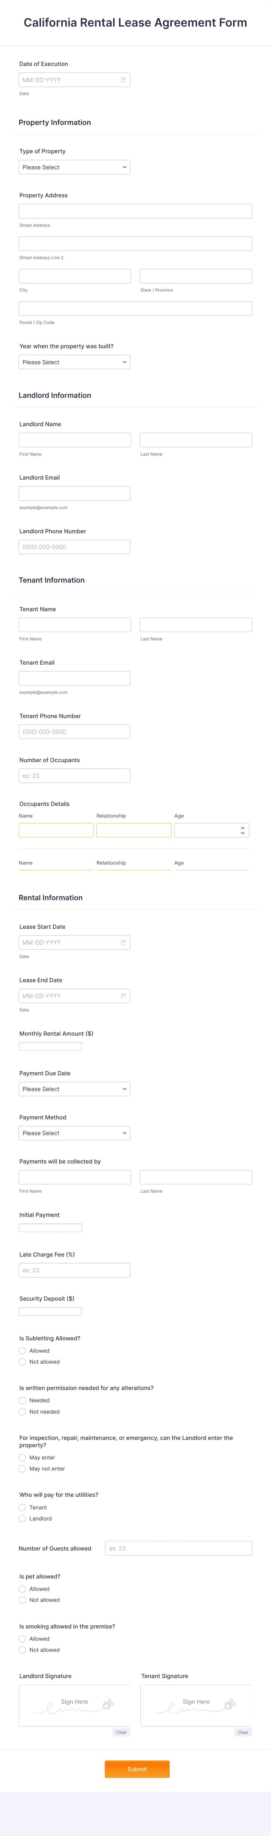271x1836 pixels.
Task: Click the Number of Occupants field
Action: 75,776
